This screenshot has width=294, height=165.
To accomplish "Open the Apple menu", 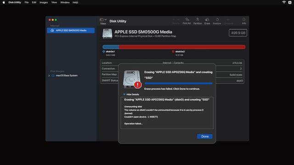I will tap(4, 2).
